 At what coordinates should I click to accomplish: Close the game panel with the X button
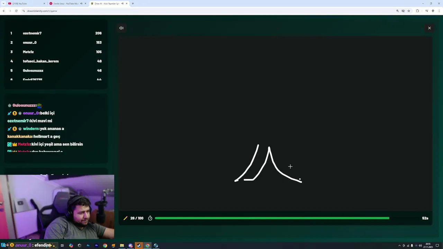coord(430,28)
